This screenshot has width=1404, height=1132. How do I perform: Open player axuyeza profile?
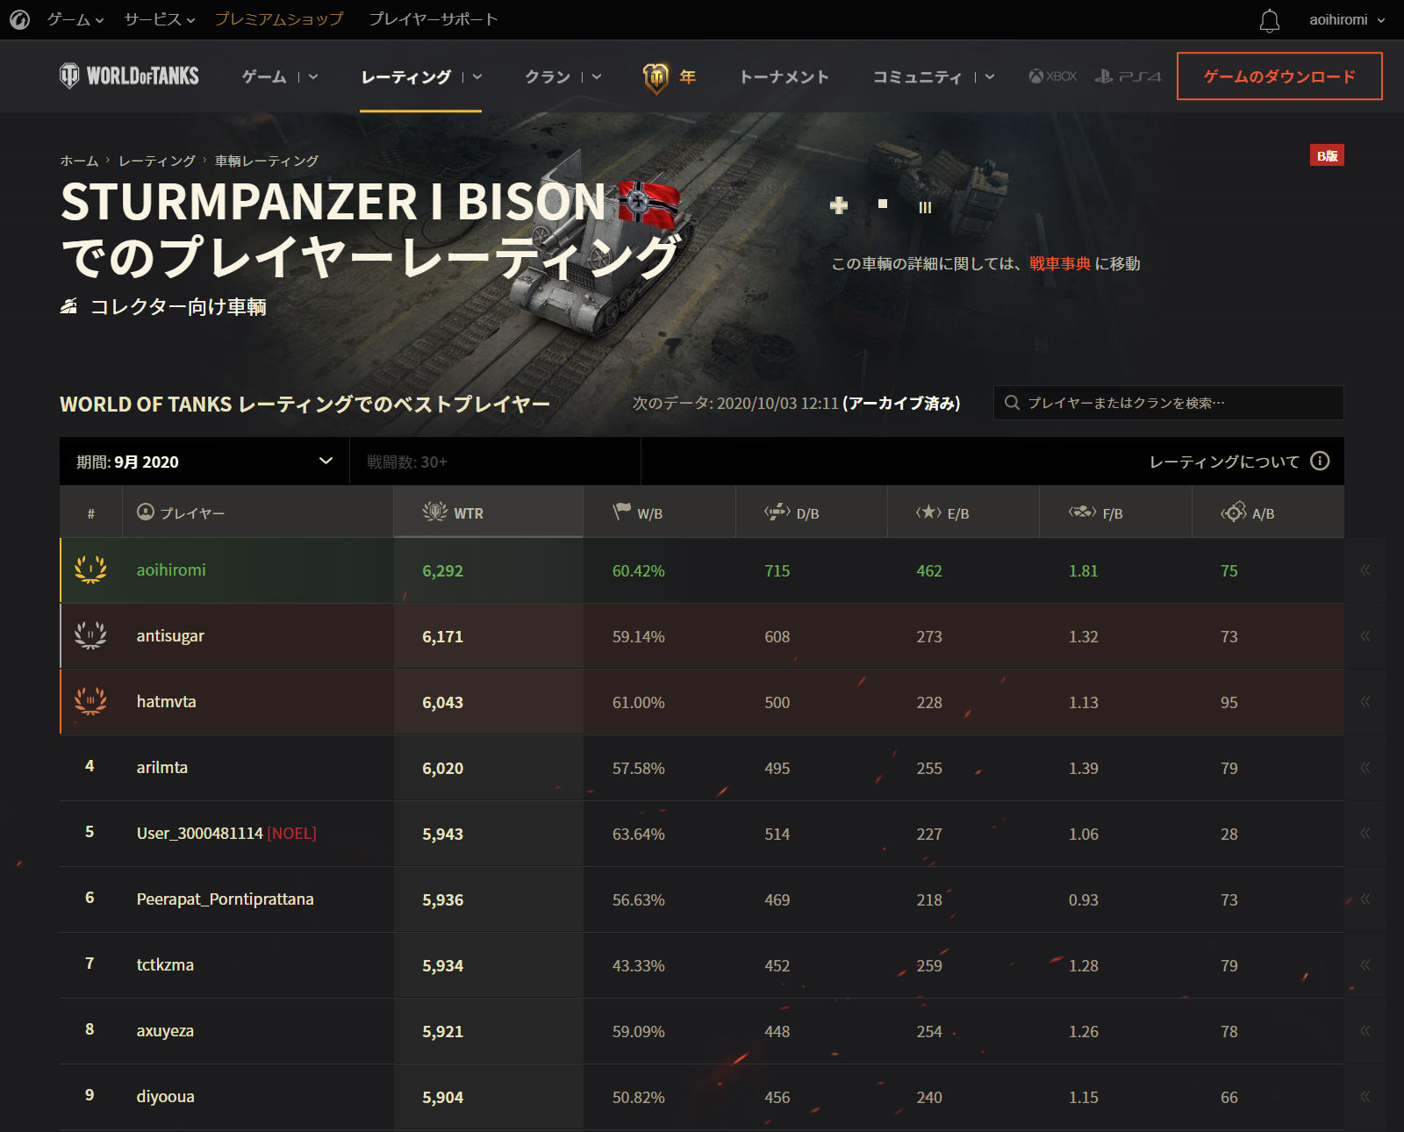pos(165,1030)
